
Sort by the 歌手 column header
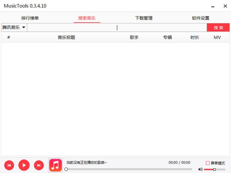tap(134, 38)
